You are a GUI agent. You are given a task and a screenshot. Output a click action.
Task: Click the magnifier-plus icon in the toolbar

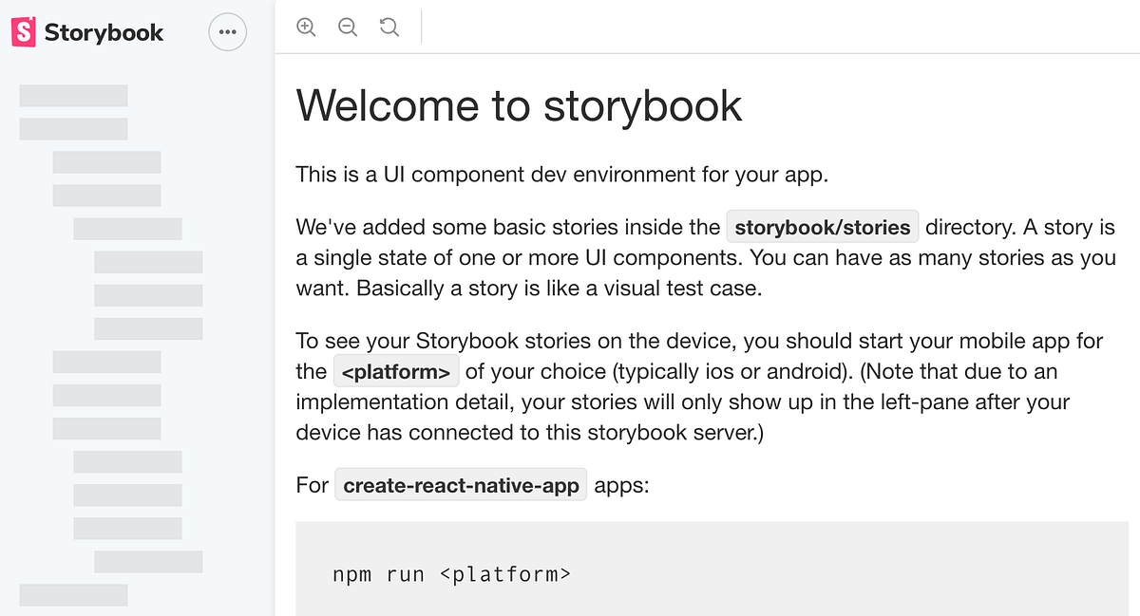click(306, 27)
